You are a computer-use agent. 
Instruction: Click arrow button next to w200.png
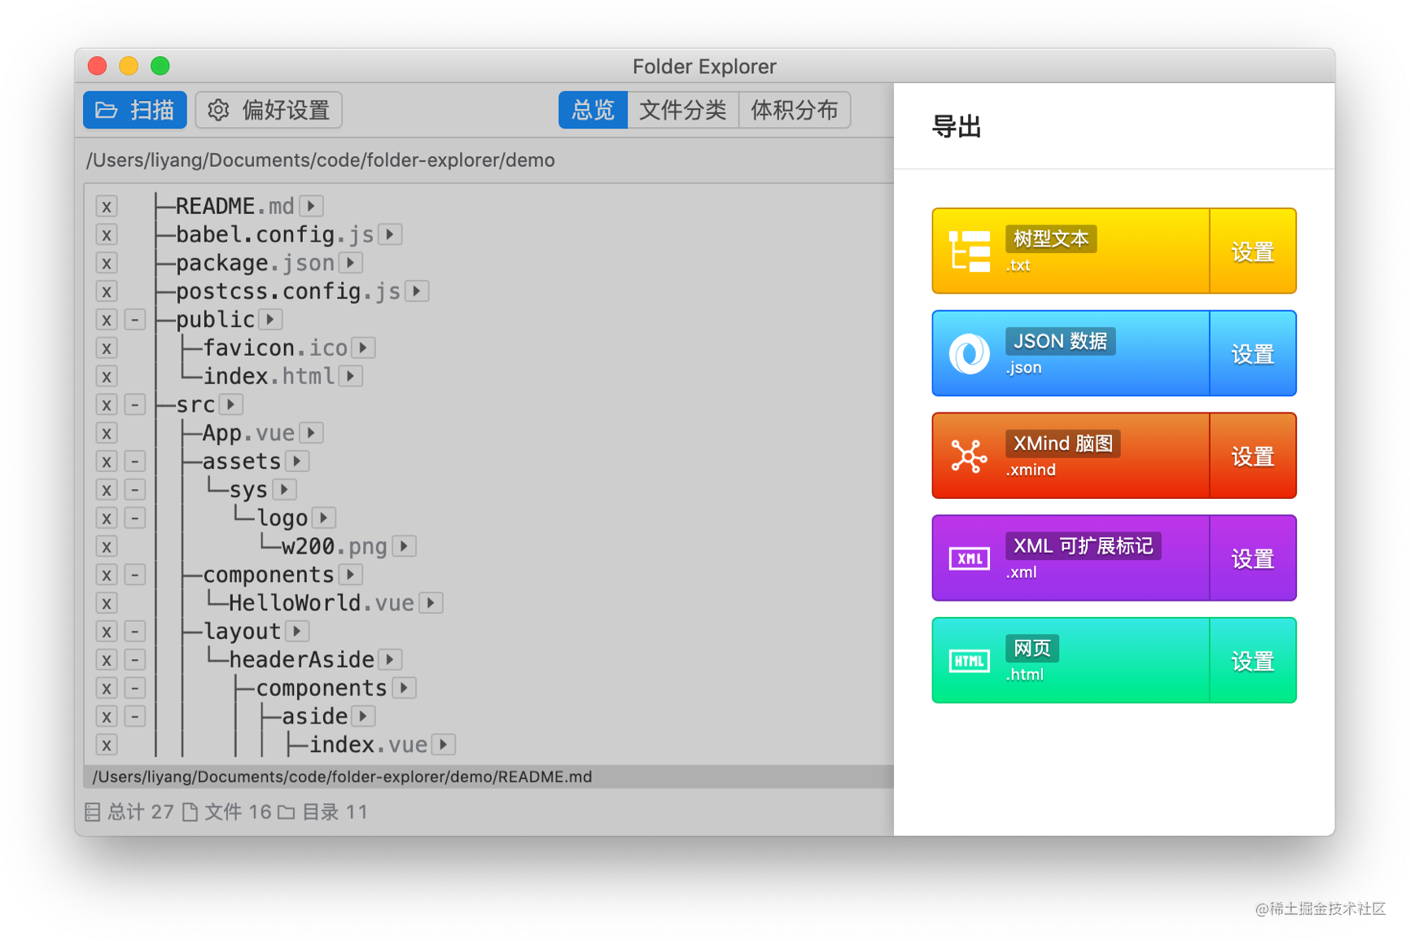(x=404, y=546)
